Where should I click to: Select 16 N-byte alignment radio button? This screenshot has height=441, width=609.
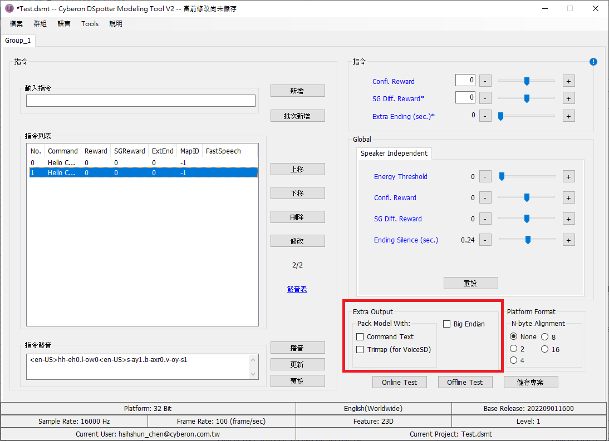click(544, 349)
